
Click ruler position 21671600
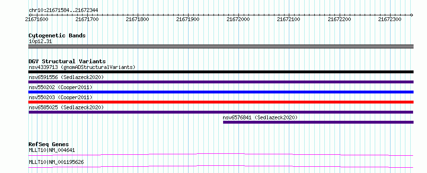[x=36, y=19]
